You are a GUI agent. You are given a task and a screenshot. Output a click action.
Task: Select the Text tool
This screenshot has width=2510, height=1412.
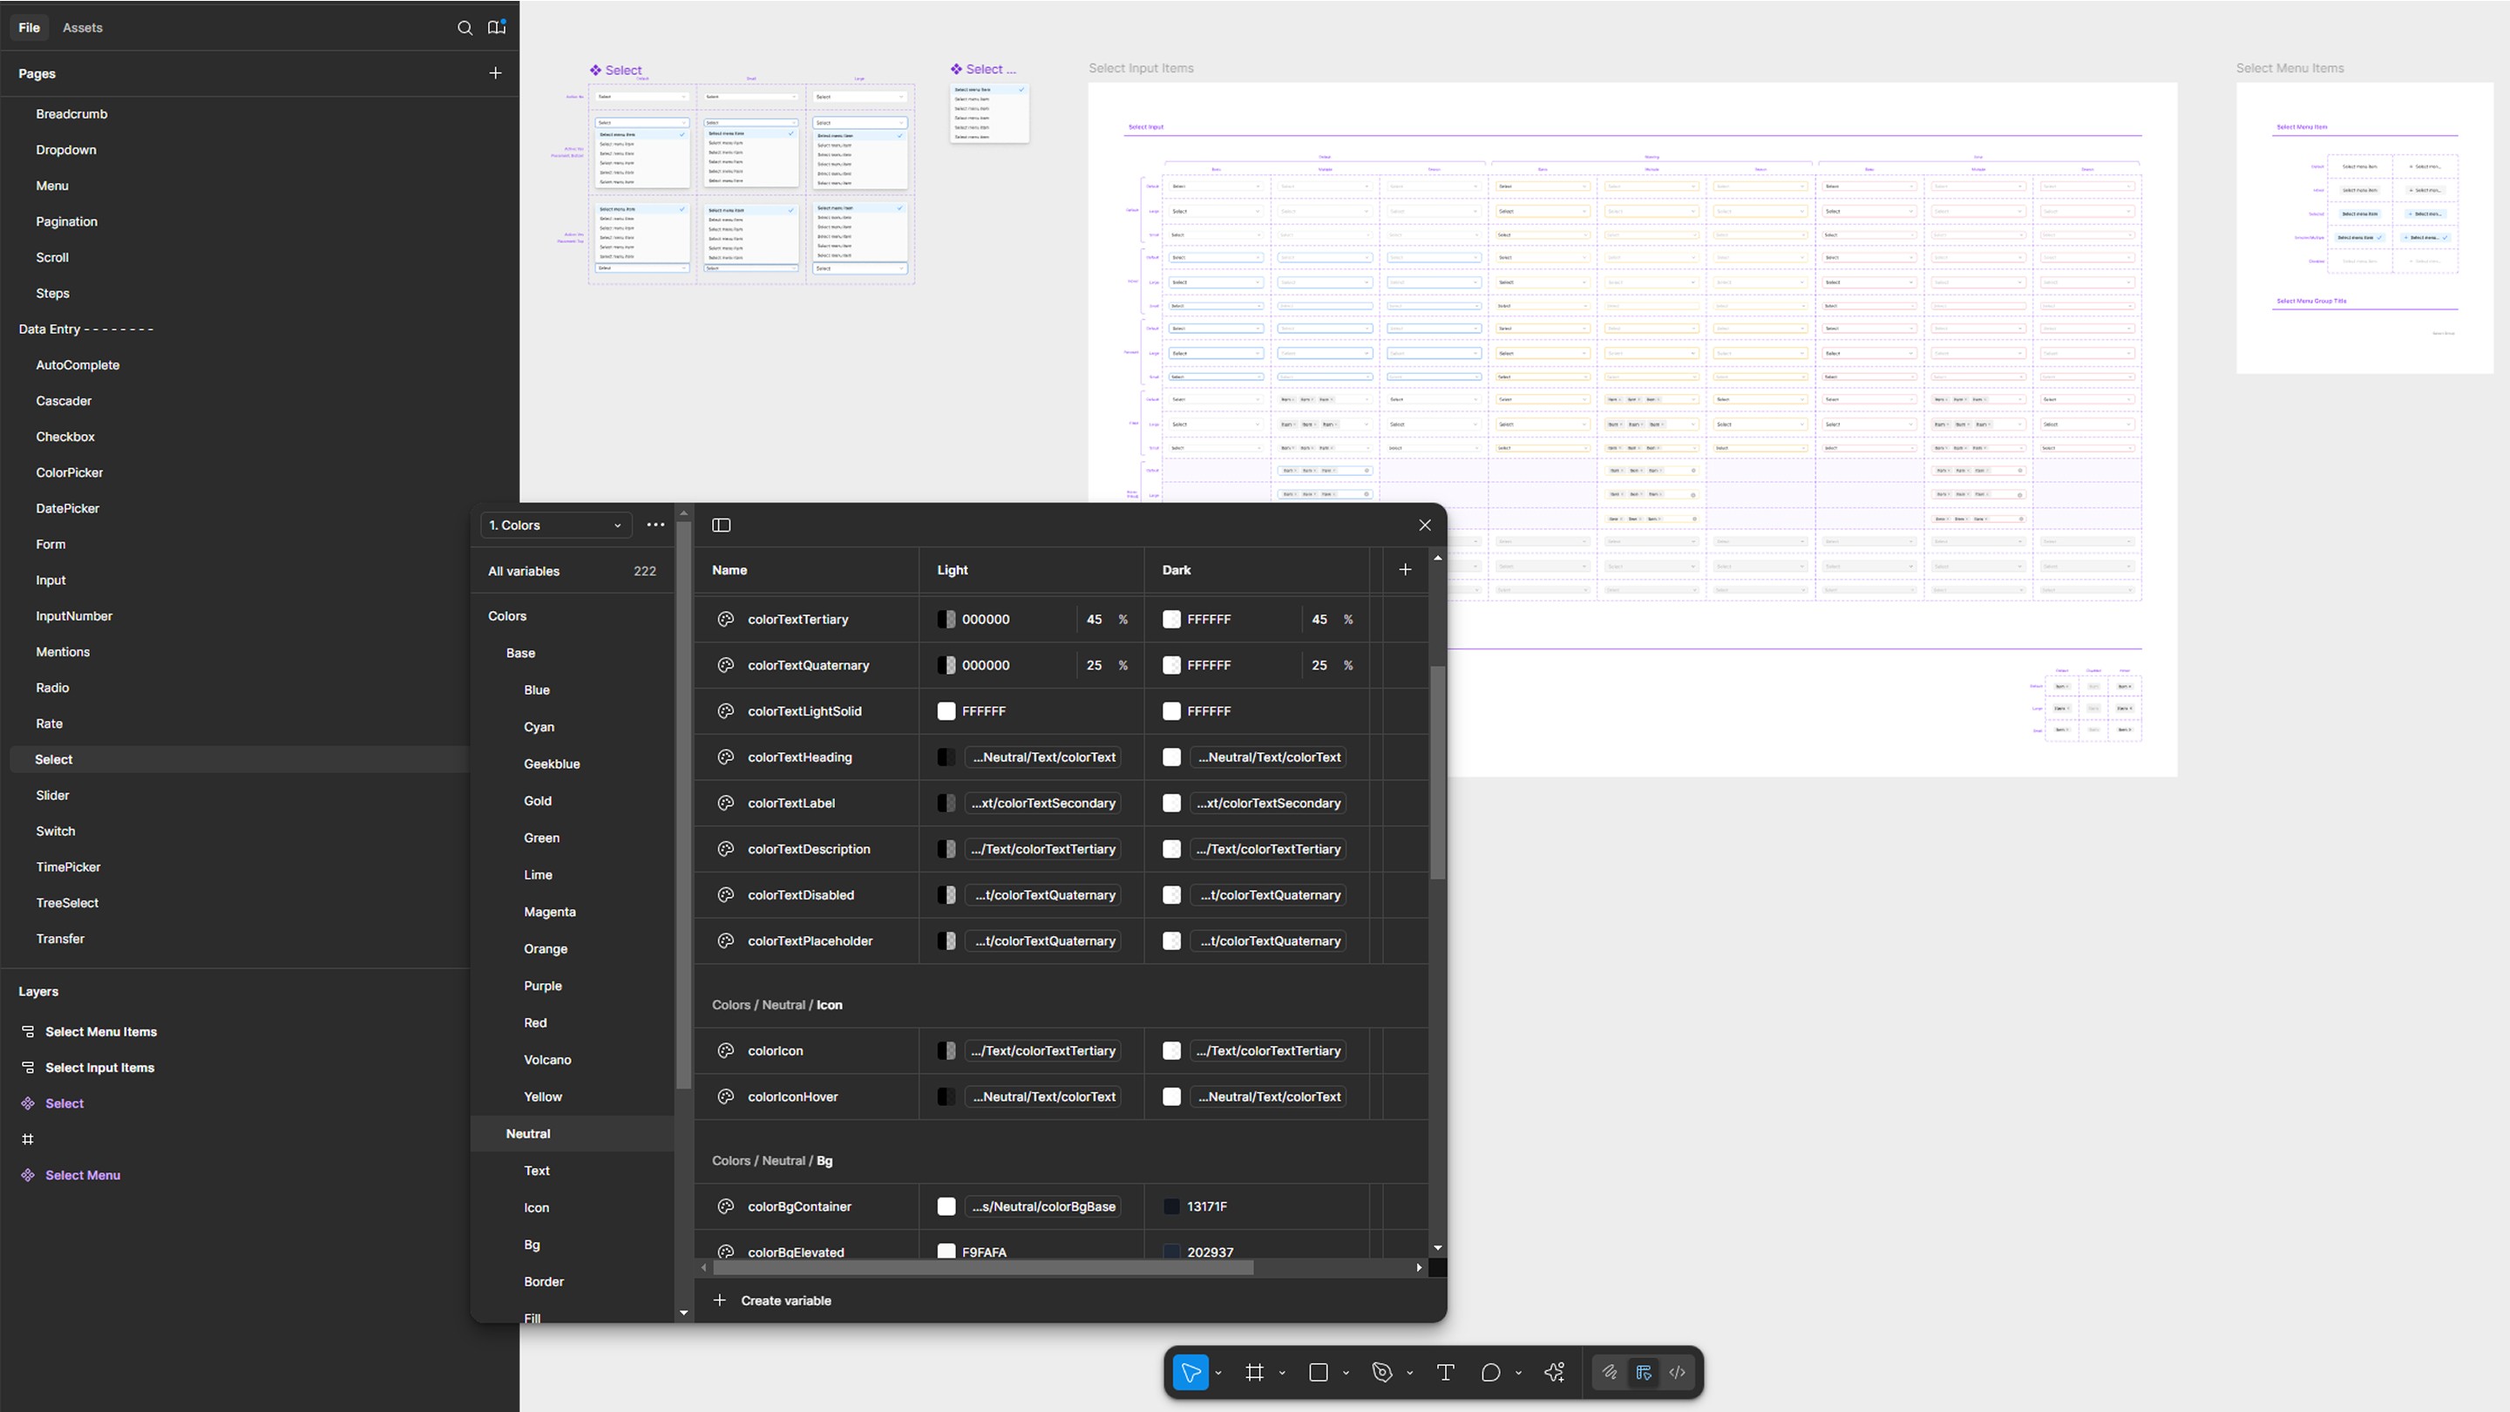tap(1445, 1372)
